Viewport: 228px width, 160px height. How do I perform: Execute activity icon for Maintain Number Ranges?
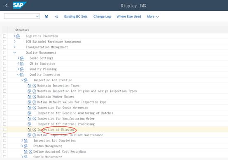[34, 97]
